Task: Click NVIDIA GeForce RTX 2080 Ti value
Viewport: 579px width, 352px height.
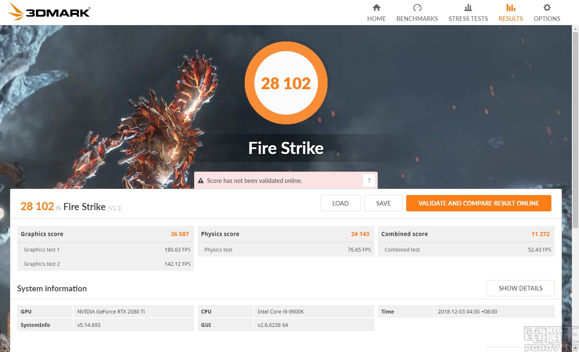Action: pyautogui.click(x=111, y=311)
